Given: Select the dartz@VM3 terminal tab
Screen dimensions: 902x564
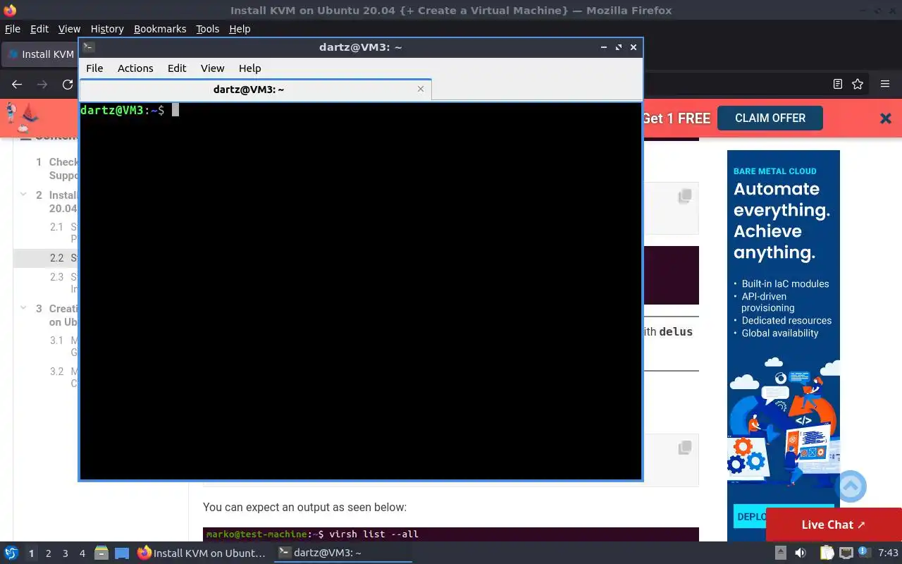Looking at the screenshot, I should 255,90.
